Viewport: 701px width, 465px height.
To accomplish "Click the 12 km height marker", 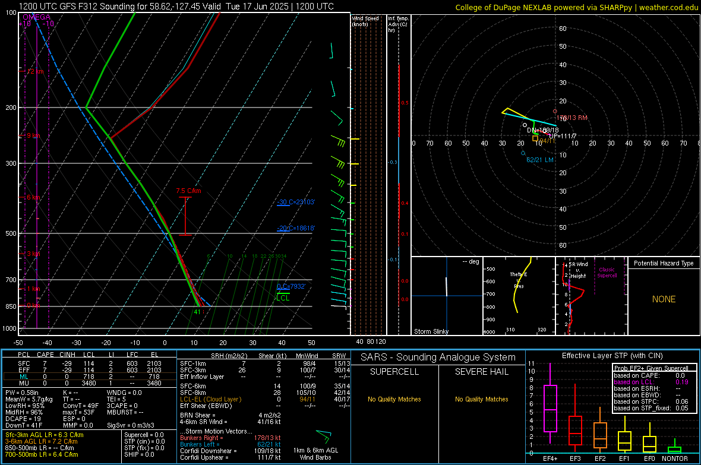I will [36, 71].
